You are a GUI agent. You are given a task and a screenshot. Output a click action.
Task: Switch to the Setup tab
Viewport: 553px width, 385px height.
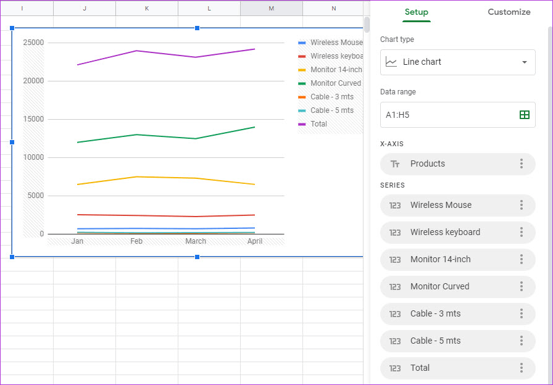pyautogui.click(x=416, y=12)
